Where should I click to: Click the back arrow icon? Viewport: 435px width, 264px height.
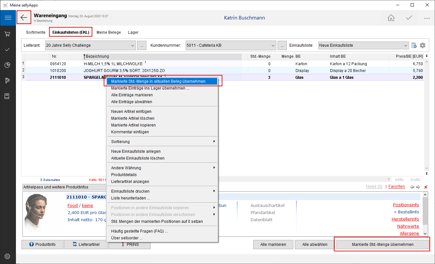[x=24, y=18]
